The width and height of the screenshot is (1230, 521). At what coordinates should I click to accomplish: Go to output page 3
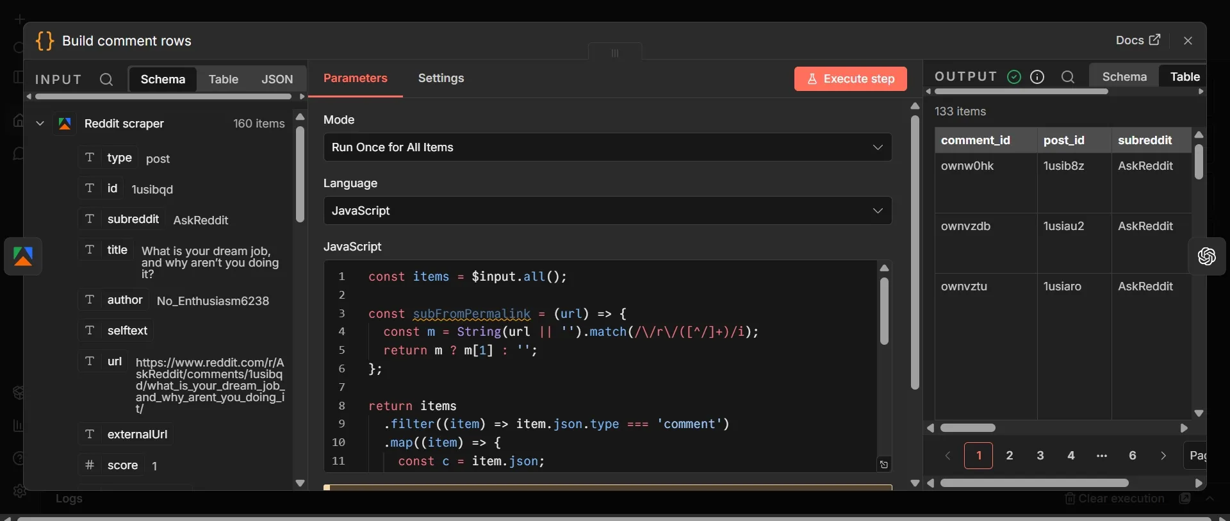point(1040,456)
